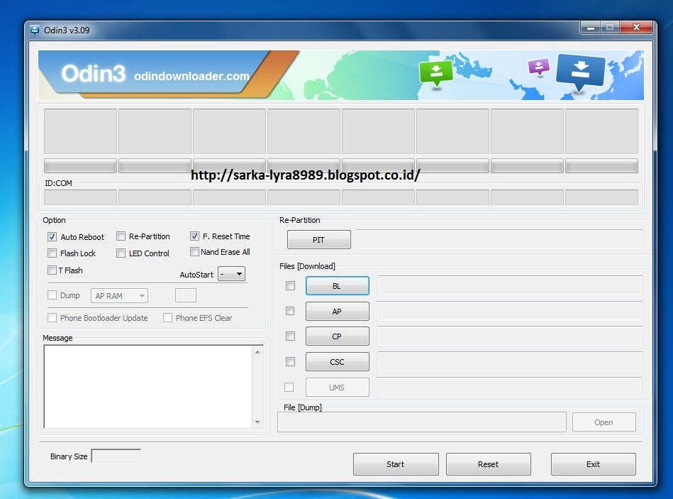
Task: Check the Nand Erase All option
Action: [194, 252]
